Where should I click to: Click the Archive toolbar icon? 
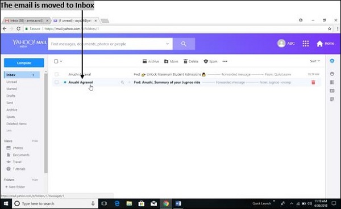(x=151, y=61)
